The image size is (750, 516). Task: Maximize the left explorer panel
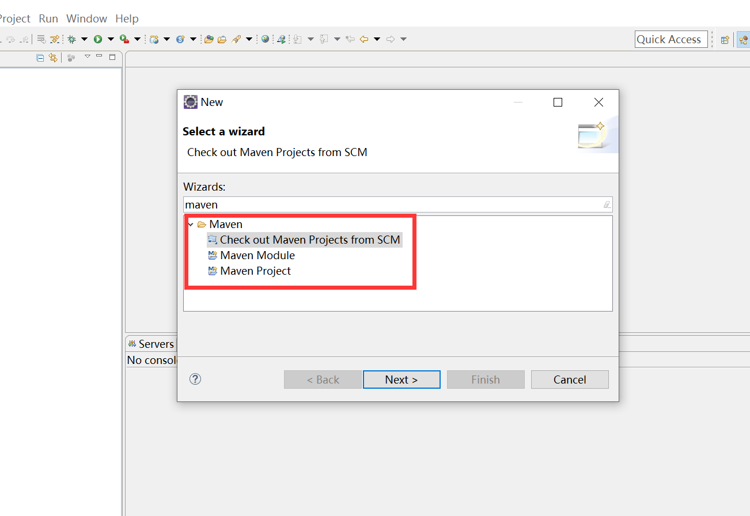click(x=112, y=56)
